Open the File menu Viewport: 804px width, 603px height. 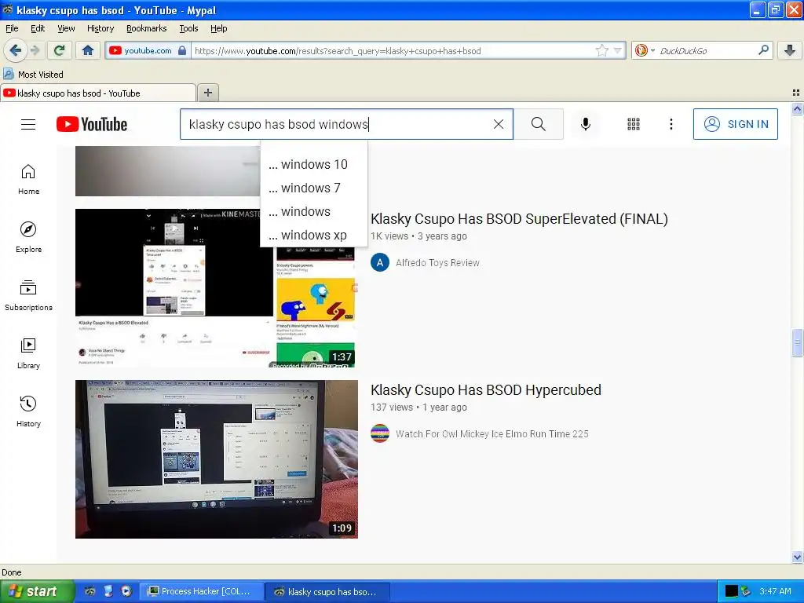[12, 28]
